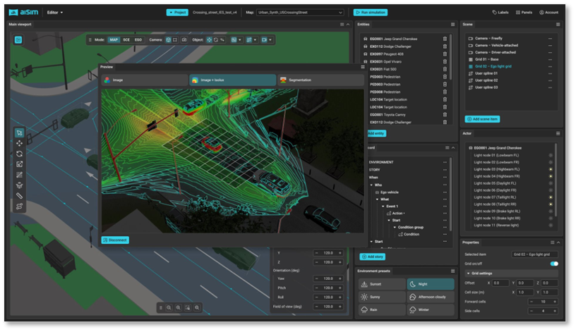Collapse the Properties panel with chevron
The image size is (576, 332).
558,243
